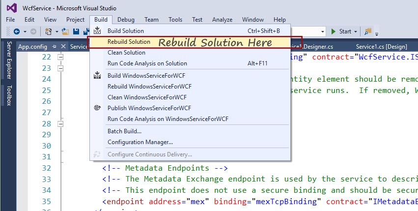Open the Edit menu
418x211 pixels.
[x=29, y=20]
